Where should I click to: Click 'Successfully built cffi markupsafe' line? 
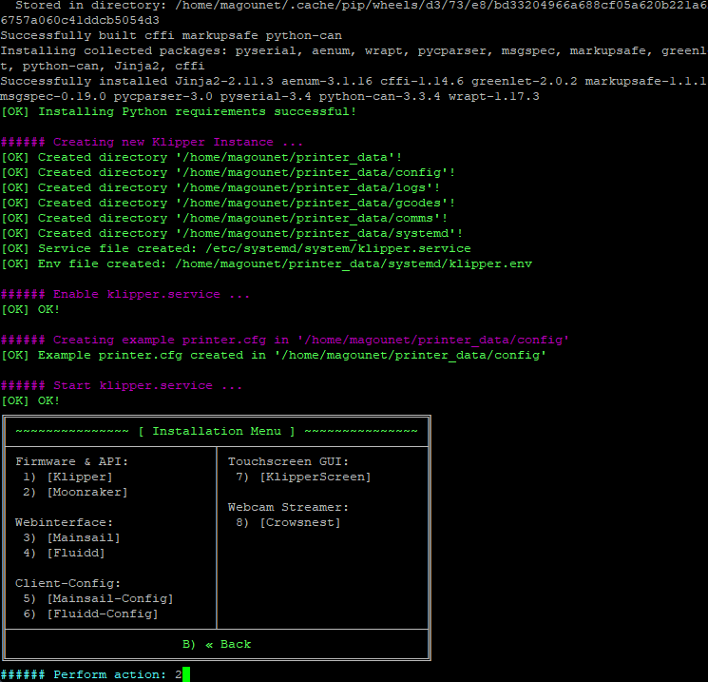point(171,35)
